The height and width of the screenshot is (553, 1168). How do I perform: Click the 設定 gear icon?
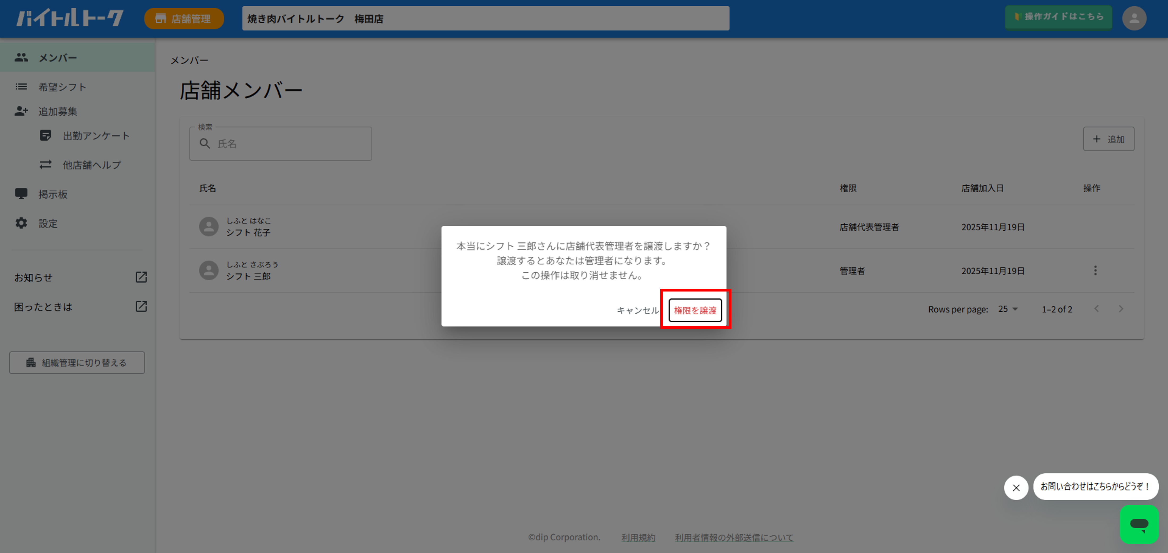click(x=21, y=223)
